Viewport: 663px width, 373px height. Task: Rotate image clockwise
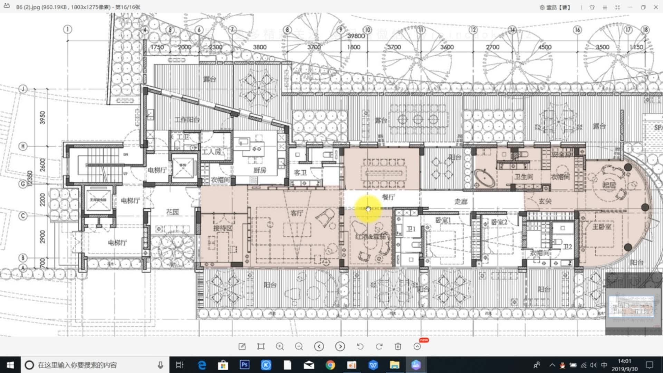coord(379,346)
